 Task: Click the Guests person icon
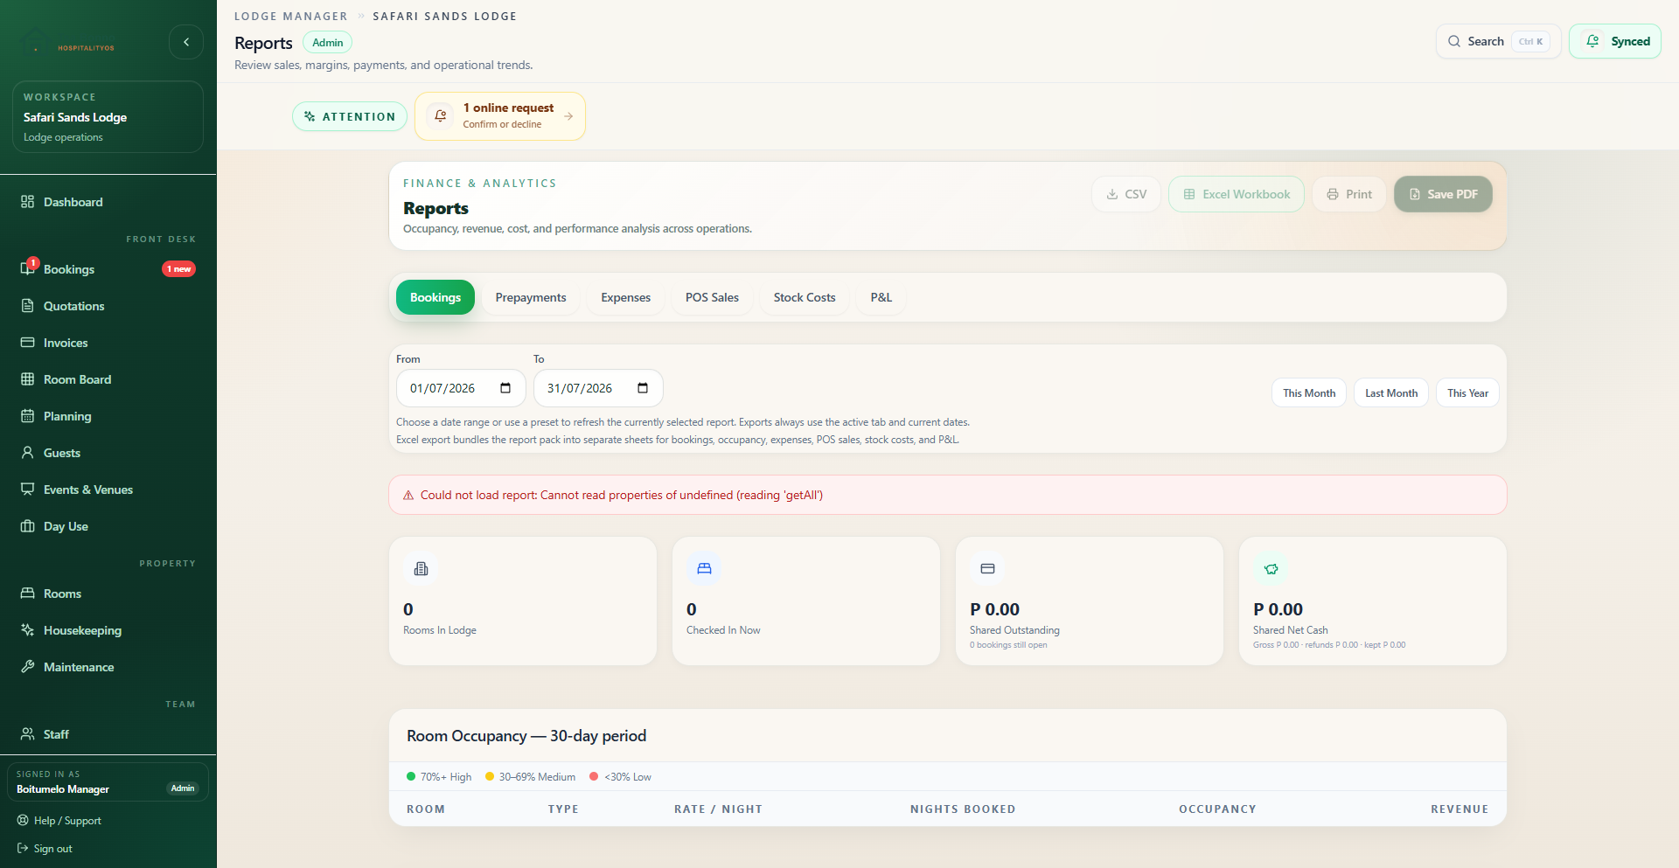[x=27, y=453]
